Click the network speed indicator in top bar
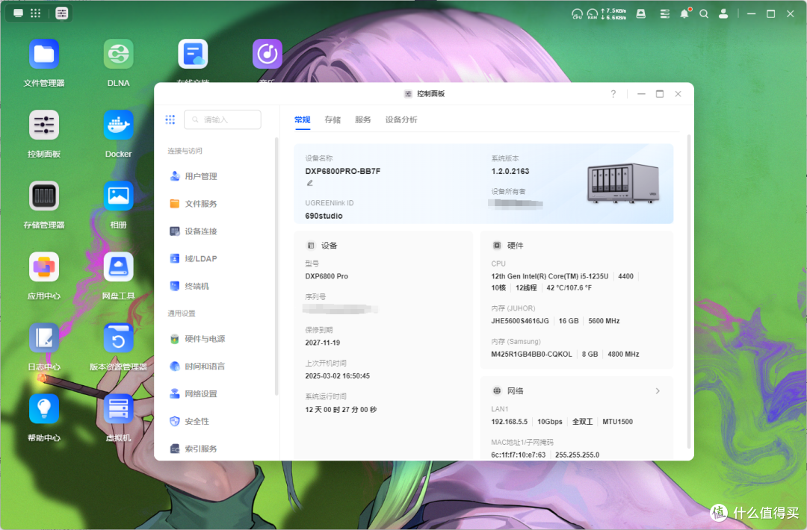Viewport: 807px width, 530px height. pos(613,14)
